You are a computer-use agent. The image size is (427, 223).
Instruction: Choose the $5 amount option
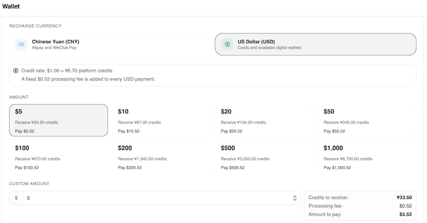(59, 120)
